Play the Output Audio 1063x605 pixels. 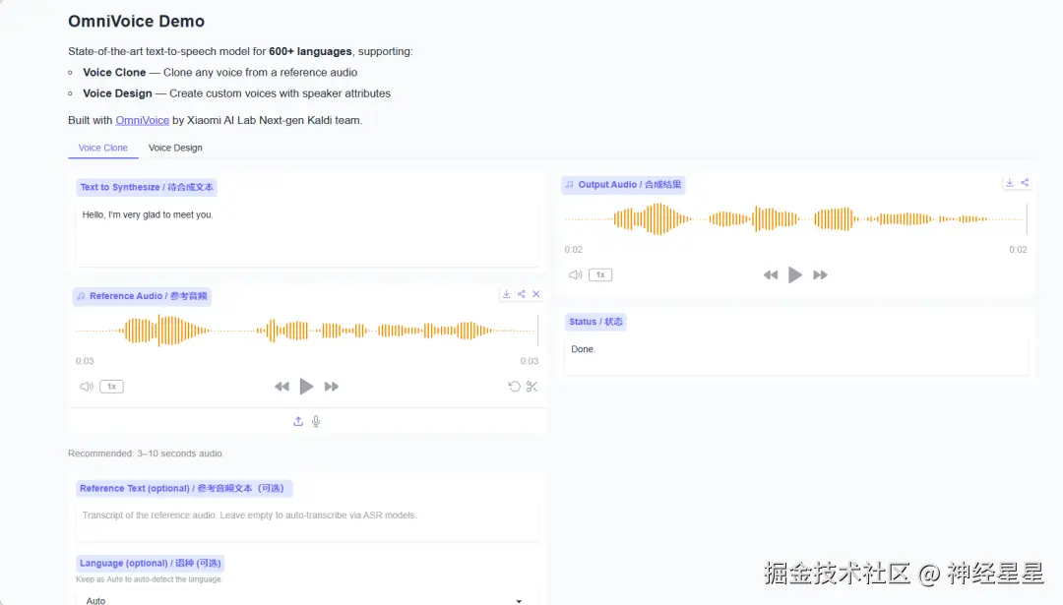click(795, 275)
